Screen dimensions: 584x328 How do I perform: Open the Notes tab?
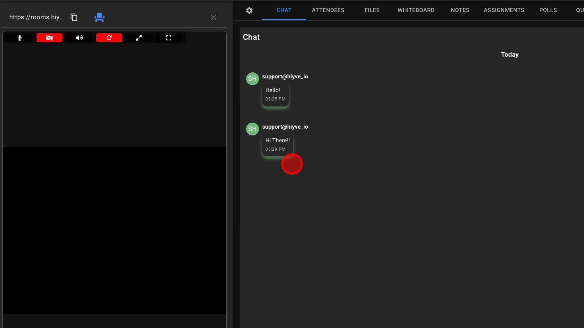[460, 10]
